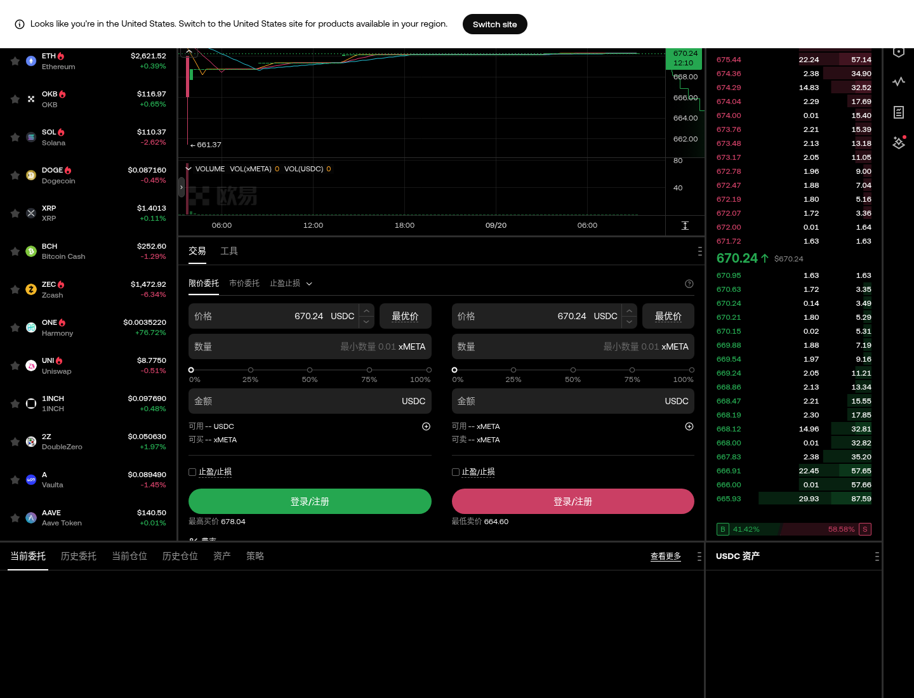The height and width of the screenshot is (698, 914).
Task: Click the Switch site button
Action: 495,24
